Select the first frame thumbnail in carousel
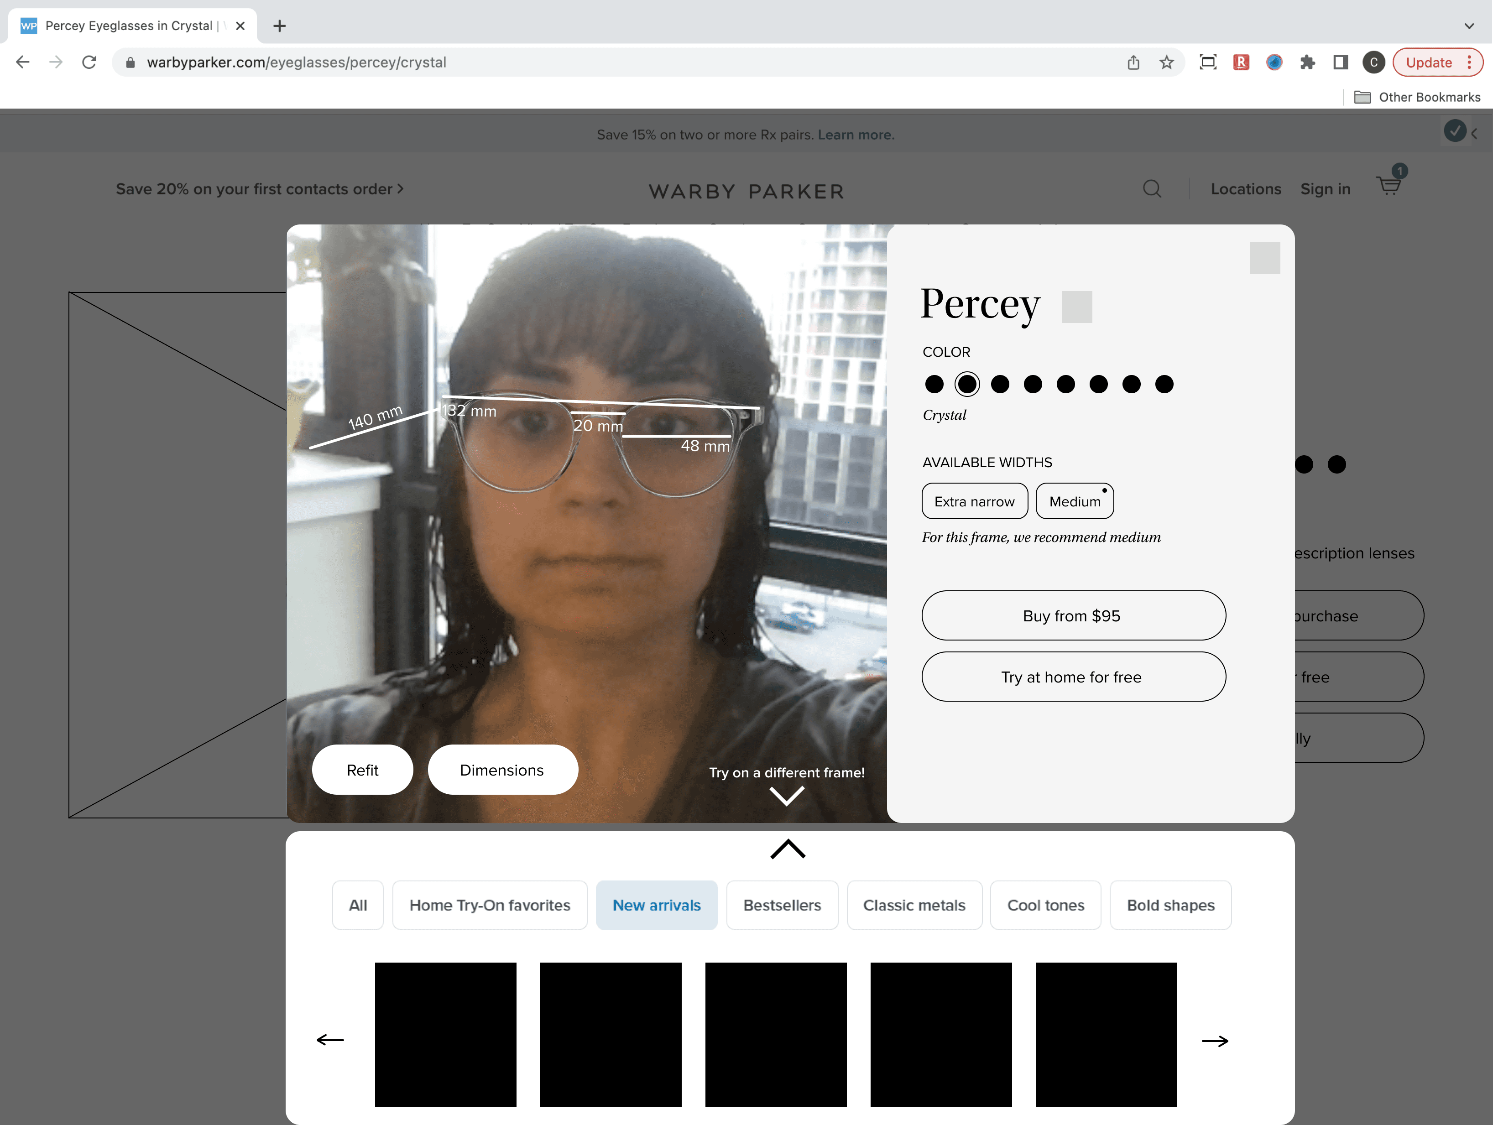The height and width of the screenshot is (1125, 1493). [x=445, y=1034]
